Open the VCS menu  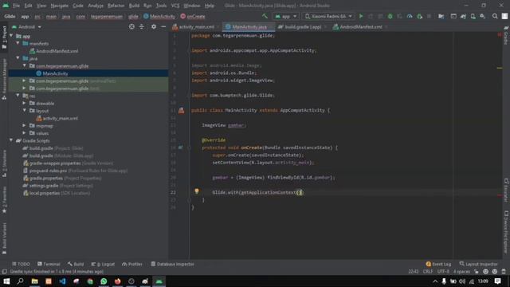point(175,6)
